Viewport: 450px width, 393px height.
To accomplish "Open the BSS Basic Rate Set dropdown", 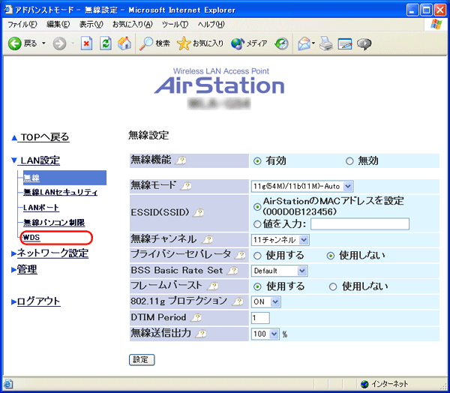I will click(280, 270).
